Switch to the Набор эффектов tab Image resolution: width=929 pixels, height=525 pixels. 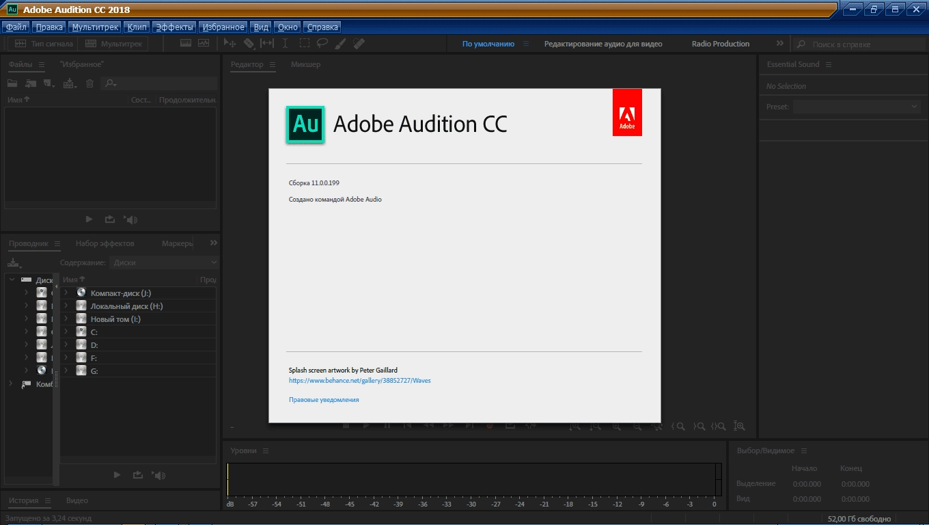click(105, 243)
